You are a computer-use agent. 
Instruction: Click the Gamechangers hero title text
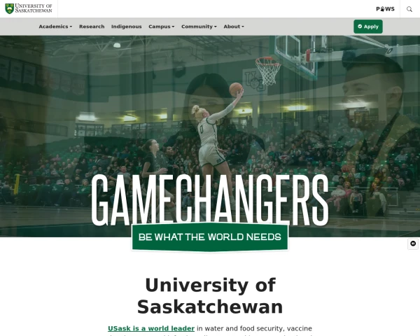[210, 200]
